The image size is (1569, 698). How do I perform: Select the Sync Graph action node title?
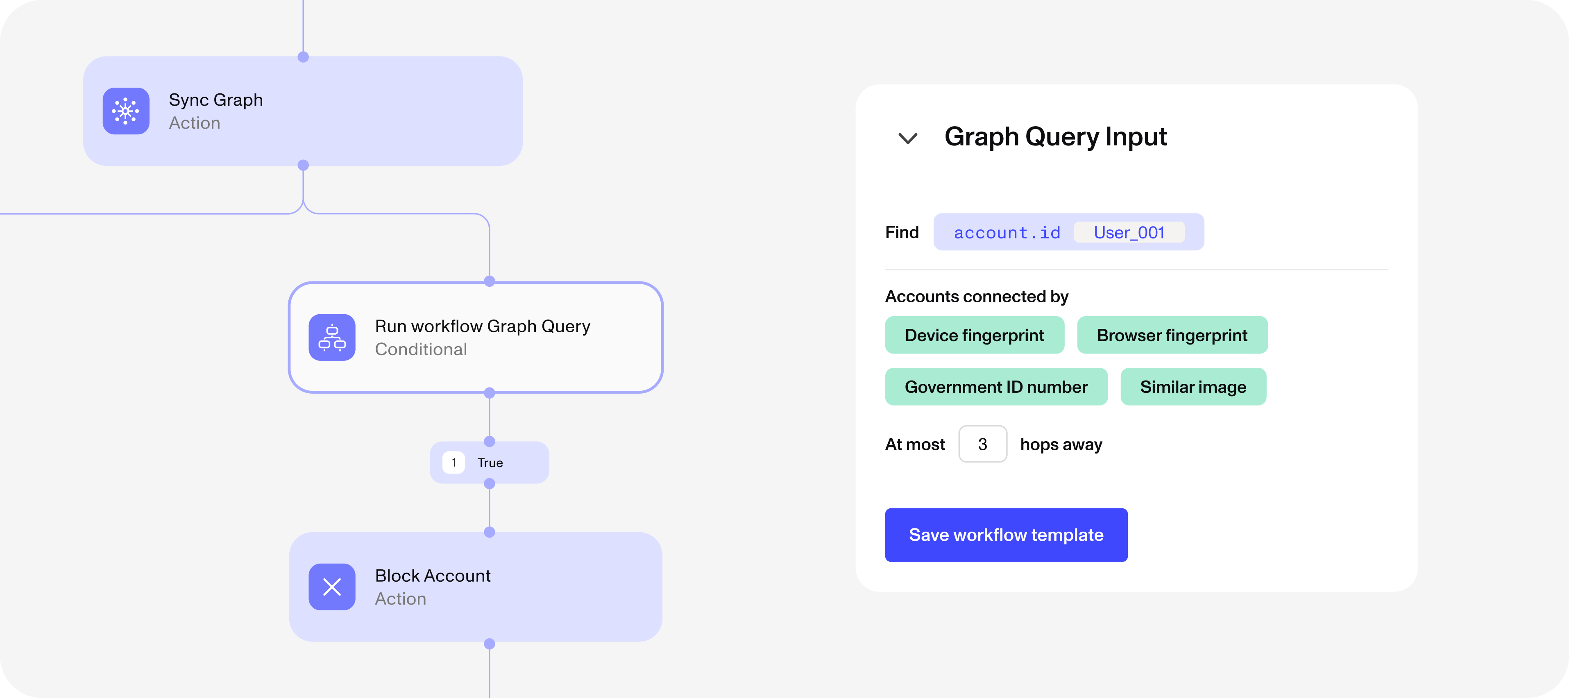tap(215, 100)
